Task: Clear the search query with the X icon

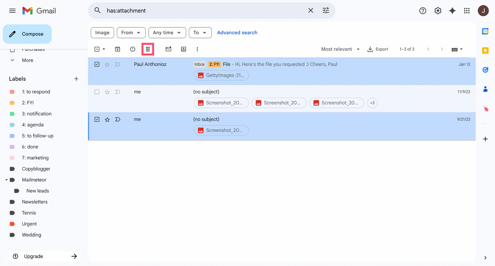Action: pos(311,10)
